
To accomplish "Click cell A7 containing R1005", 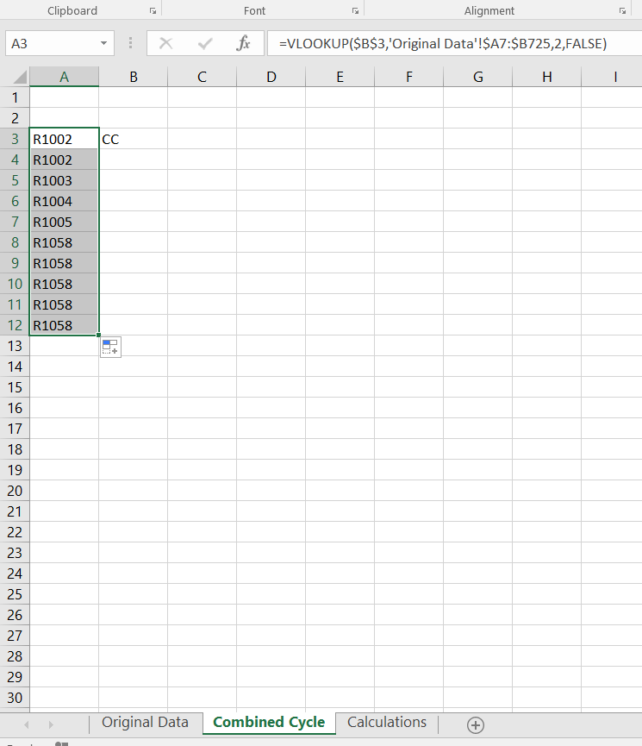I will click(x=64, y=222).
